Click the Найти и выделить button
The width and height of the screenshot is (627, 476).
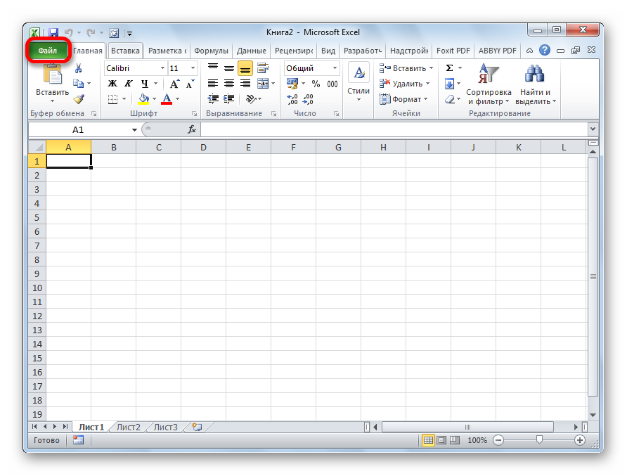536,84
